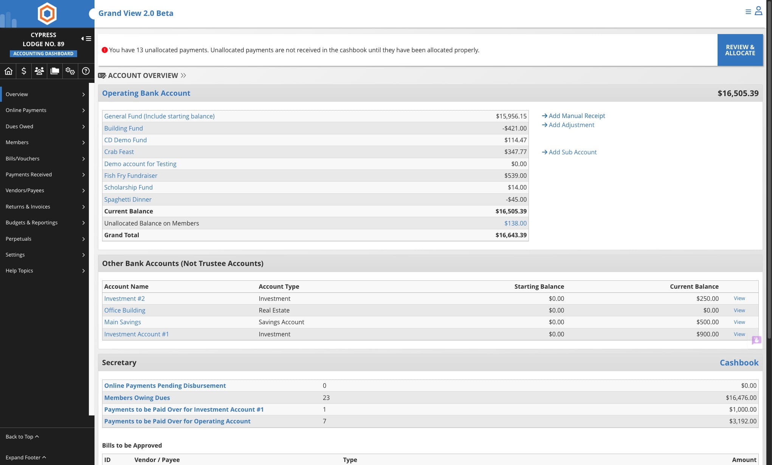
Task: Open the Main Savings account link
Action: (122, 322)
